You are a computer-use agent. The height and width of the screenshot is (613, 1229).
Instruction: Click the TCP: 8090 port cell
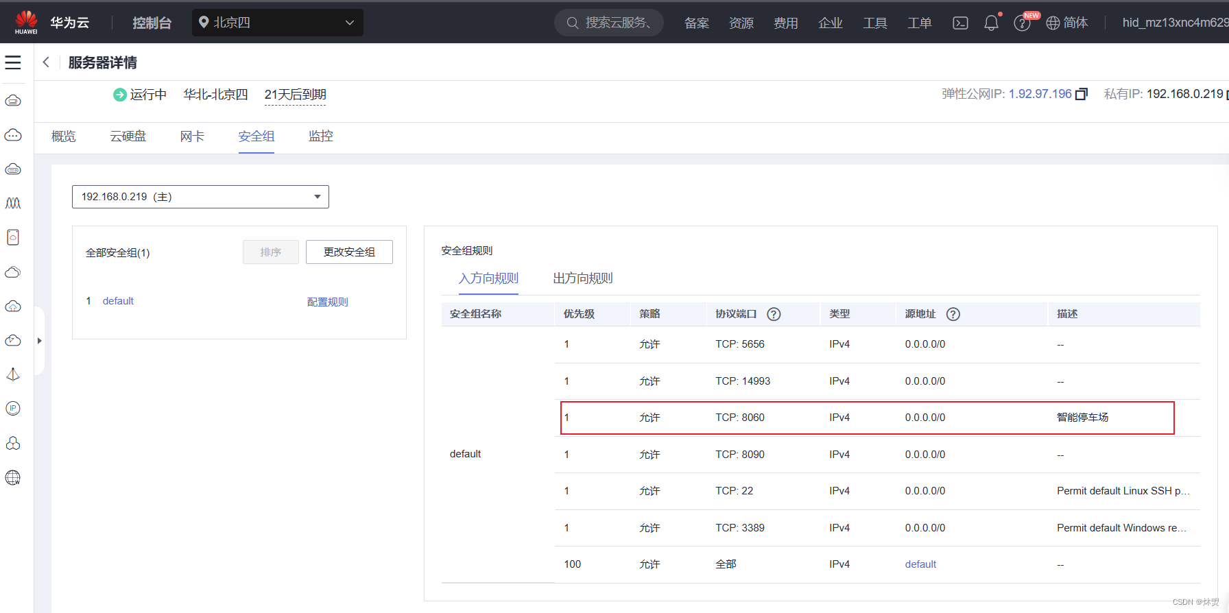[740, 455]
